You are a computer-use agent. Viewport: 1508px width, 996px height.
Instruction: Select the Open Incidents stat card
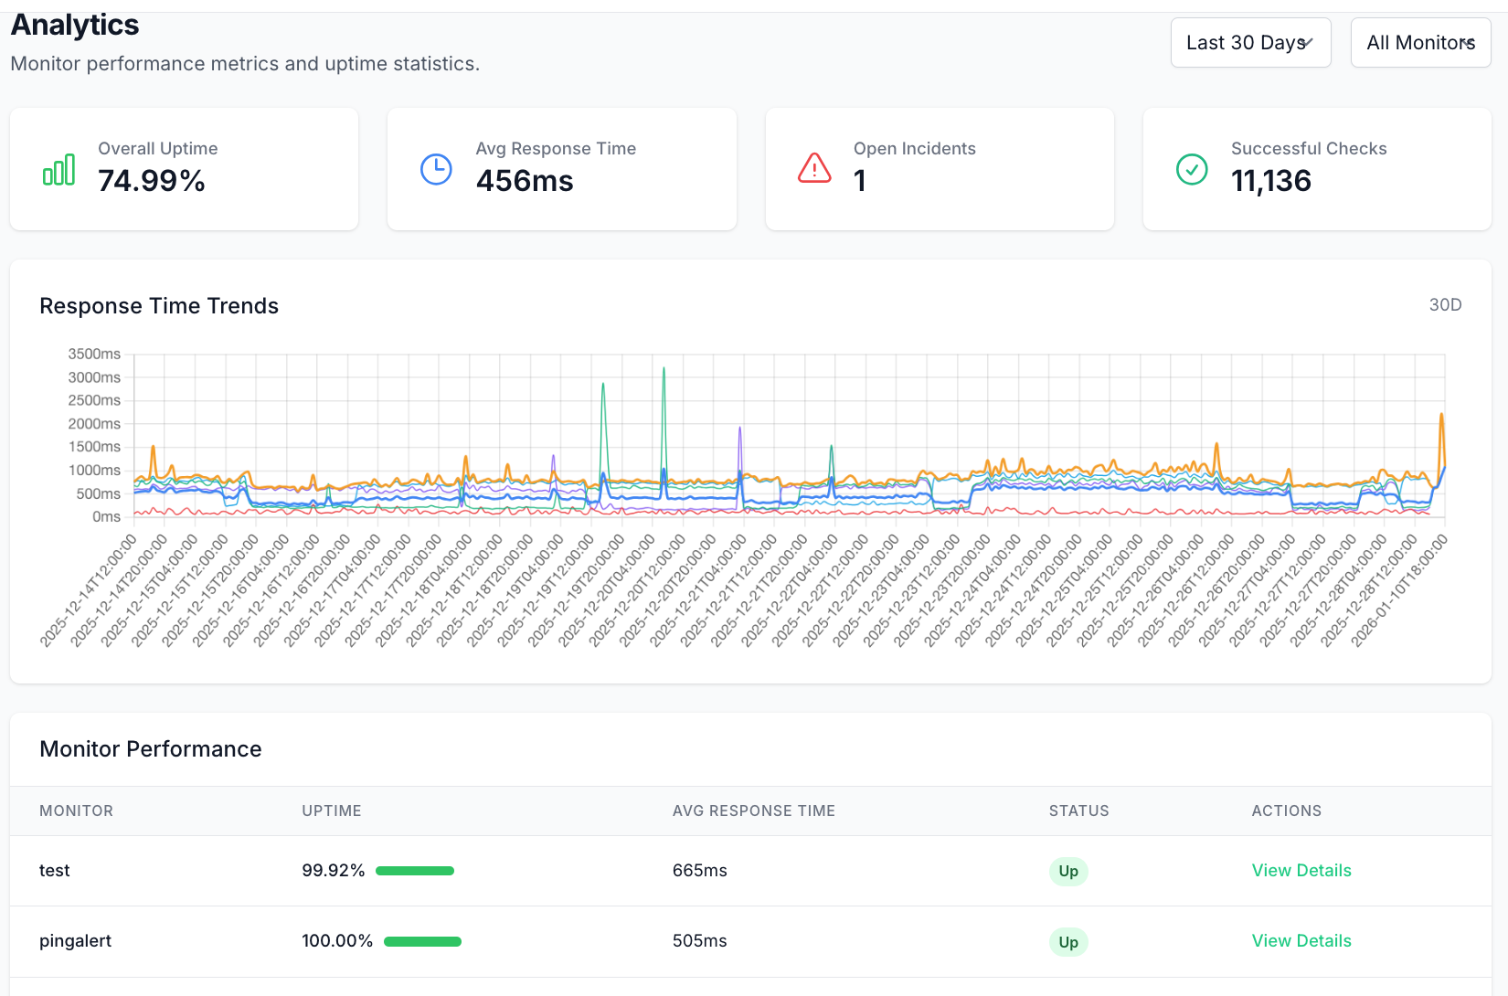point(939,169)
